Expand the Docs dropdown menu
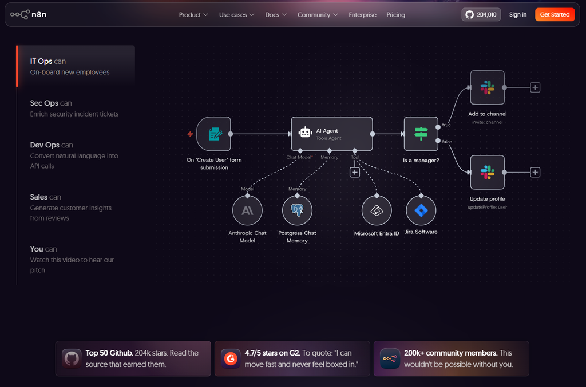 276,15
